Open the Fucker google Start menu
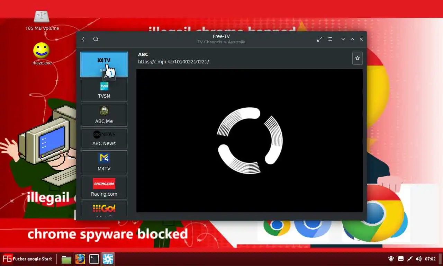This screenshot has height=266, width=443. tap(28, 259)
